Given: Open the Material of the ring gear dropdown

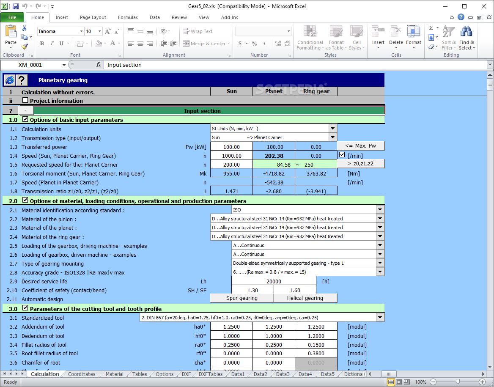Looking at the screenshot, I should (380, 236).
